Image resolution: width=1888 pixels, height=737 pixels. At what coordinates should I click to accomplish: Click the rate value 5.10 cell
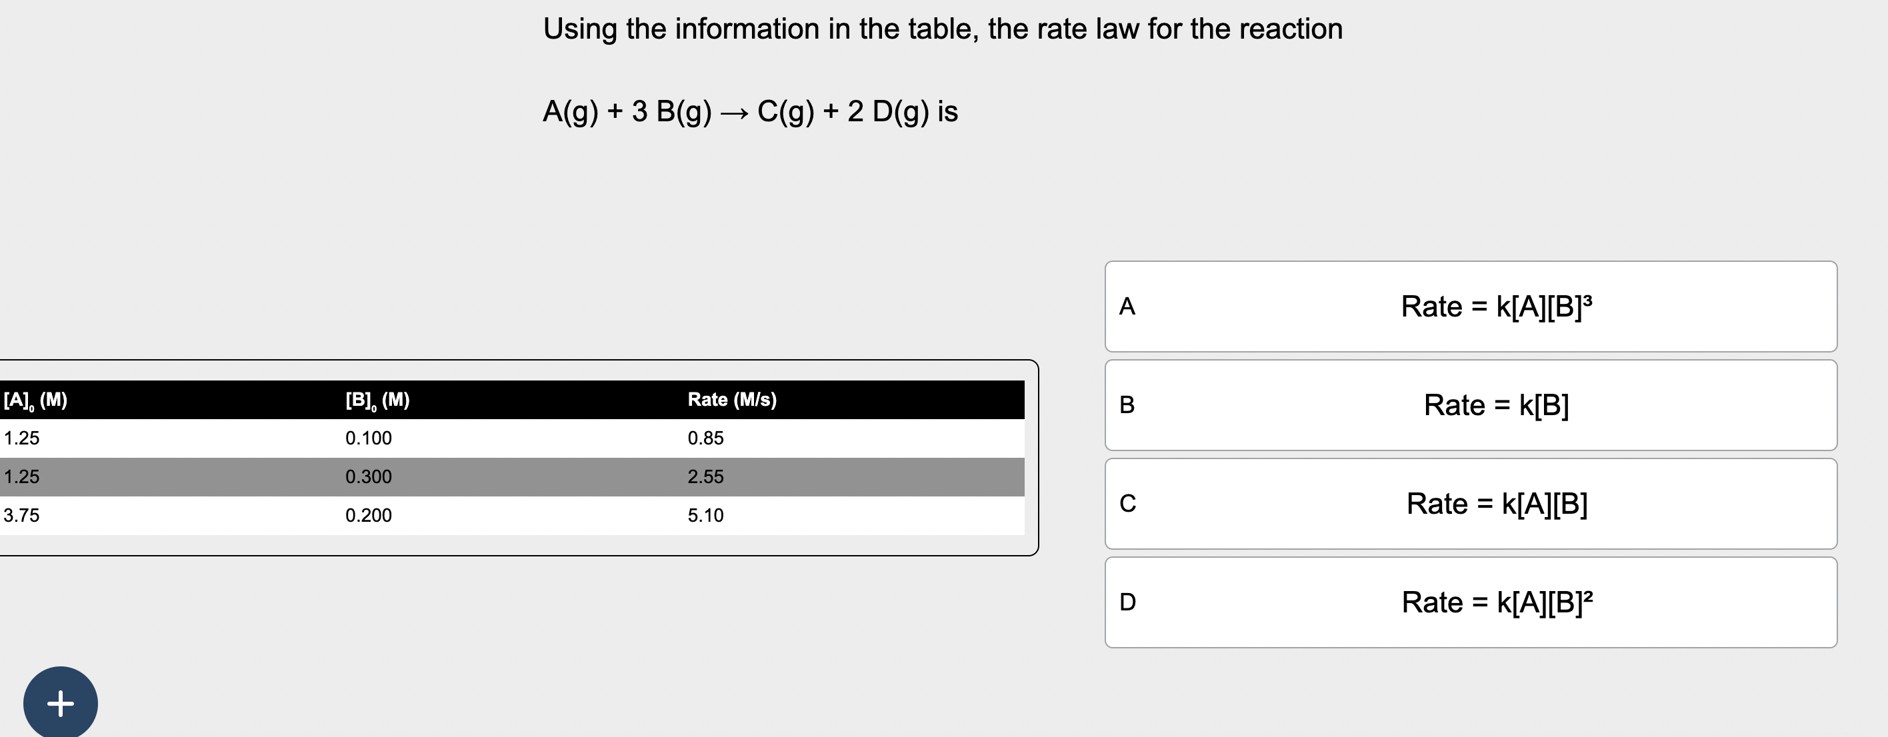click(706, 515)
